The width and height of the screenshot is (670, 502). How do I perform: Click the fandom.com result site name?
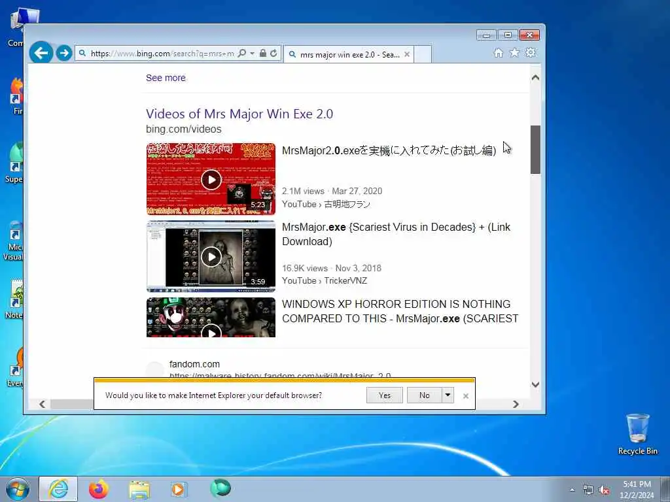pyautogui.click(x=194, y=364)
